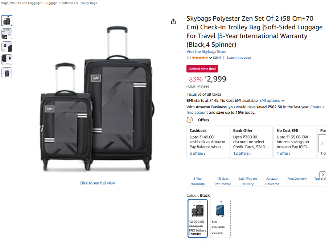
Task: Select the fourth product thumbnail
Action: coord(7,60)
